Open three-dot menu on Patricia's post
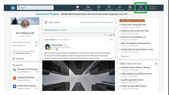This screenshot has height=95, width=169. (111, 40)
